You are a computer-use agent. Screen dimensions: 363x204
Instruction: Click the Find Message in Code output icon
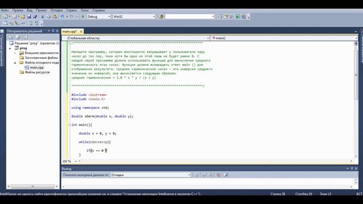[197, 175]
